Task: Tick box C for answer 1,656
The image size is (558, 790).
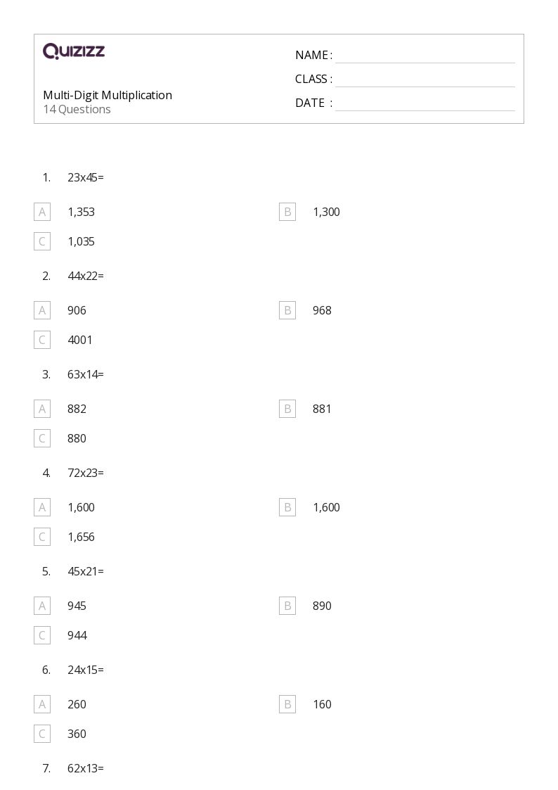Action: pyautogui.click(x=42, y=537)
